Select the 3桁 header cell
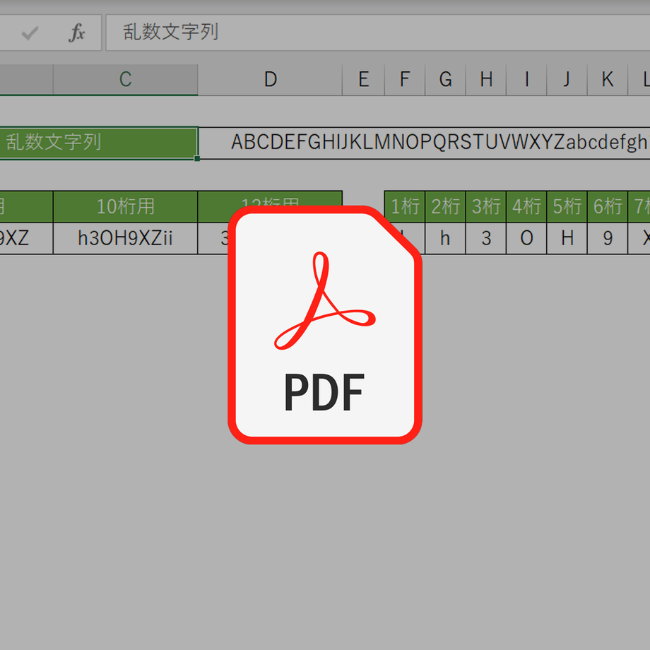The width and height of the screenshot is (650, 650). coord(486,206)
